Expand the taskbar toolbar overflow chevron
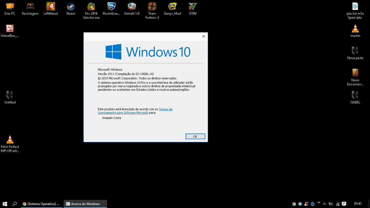This screenshot has height=208, width=370. click(319, 203)
